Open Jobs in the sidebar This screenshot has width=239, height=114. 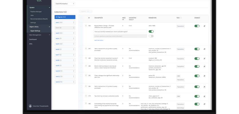point(32,15)
